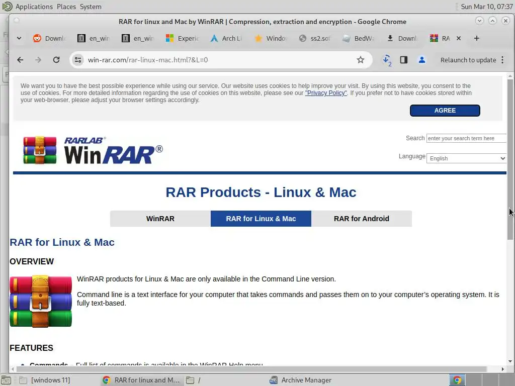
Task: Open the System menu
Action: 91,7
